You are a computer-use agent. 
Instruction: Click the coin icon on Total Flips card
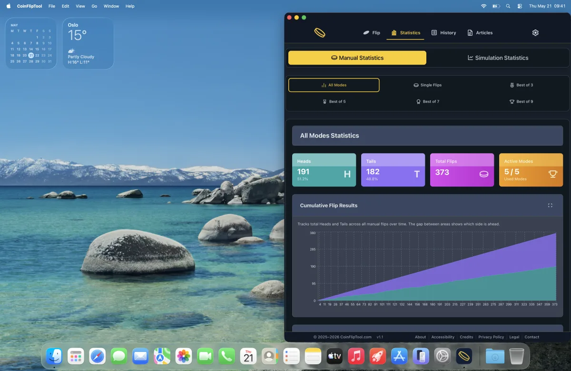click(x=483, y=174)
